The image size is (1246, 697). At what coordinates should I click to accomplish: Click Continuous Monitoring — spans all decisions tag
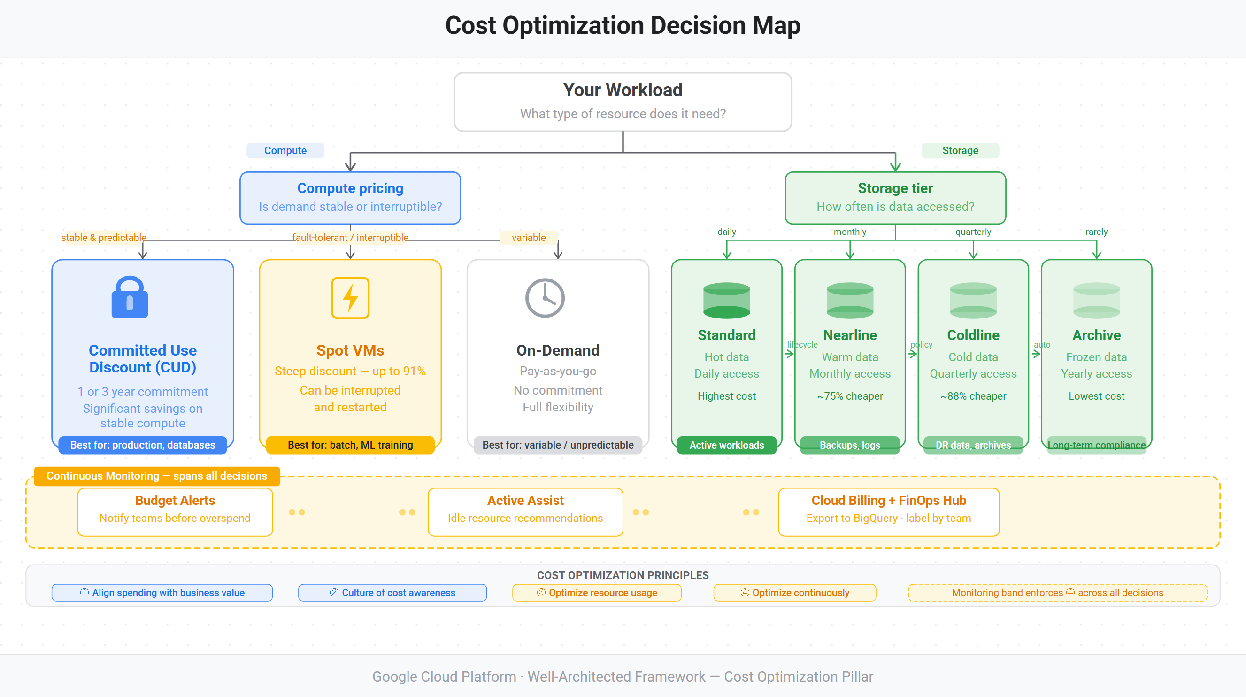click(157, 476)
